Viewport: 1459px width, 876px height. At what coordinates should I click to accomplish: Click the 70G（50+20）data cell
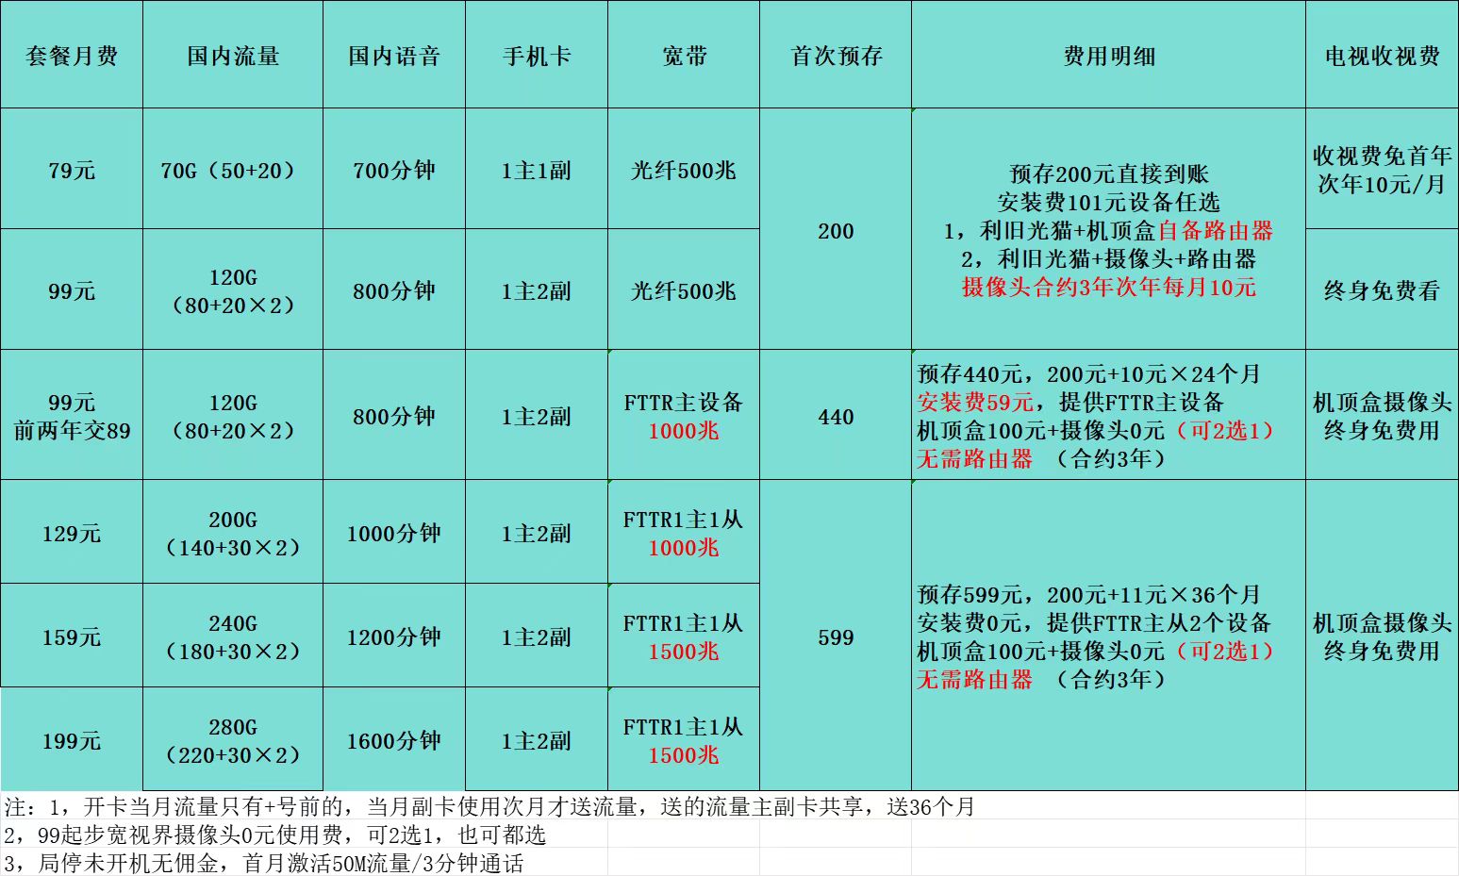[x=232, y=170]
